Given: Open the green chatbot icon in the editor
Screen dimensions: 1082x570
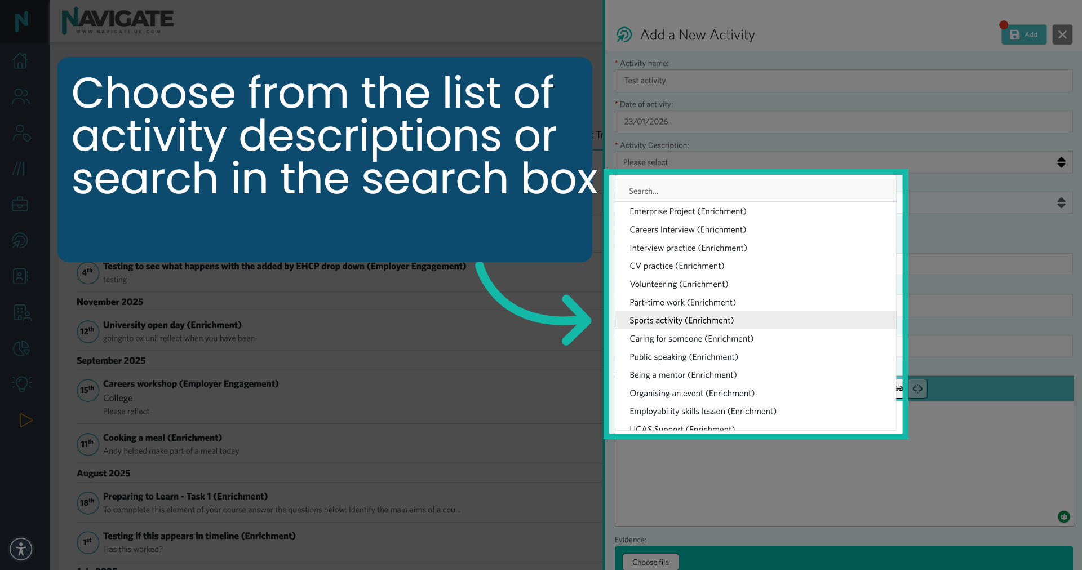Looking at the screenshot, I should [1064, 516].
